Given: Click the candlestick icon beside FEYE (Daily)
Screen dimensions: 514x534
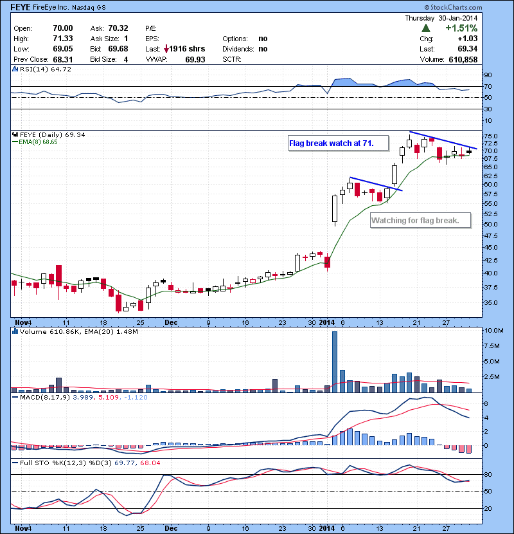Looking at the screenshot, I should (x=15, y=134).
